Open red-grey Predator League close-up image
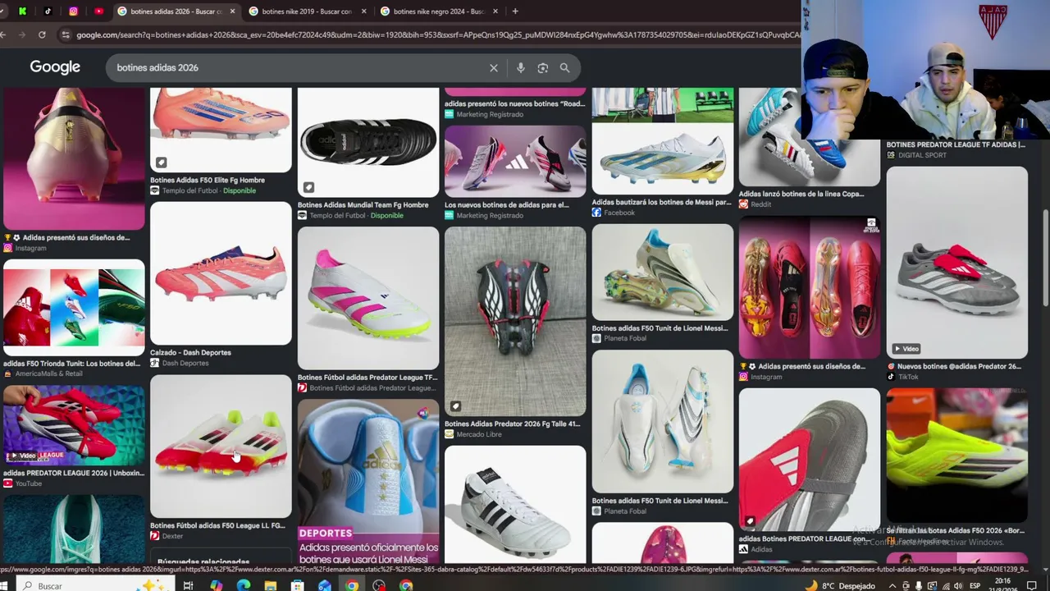Viewport: 1050px width, 591px height. [x=810, y=460]
